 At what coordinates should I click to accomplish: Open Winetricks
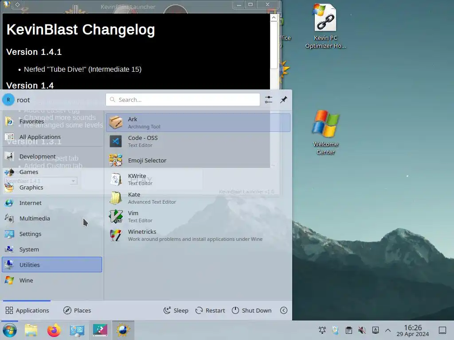198,235
